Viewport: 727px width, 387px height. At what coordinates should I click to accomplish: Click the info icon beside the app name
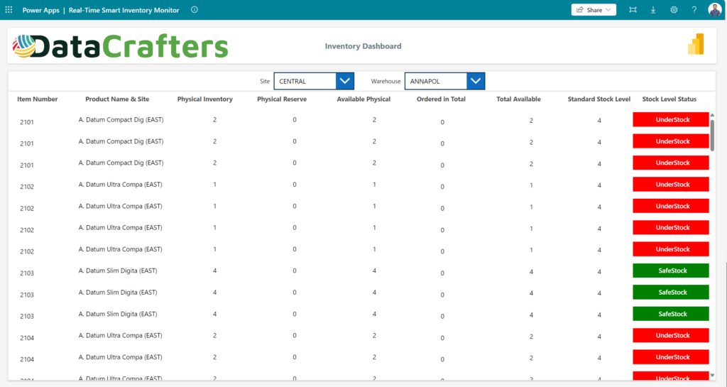click(x=195, y=10)
